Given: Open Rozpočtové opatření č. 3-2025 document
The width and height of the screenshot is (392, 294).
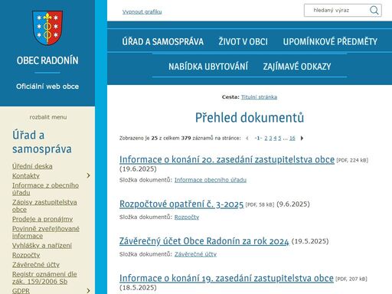Looking at the screenshot, I should 181,204.
